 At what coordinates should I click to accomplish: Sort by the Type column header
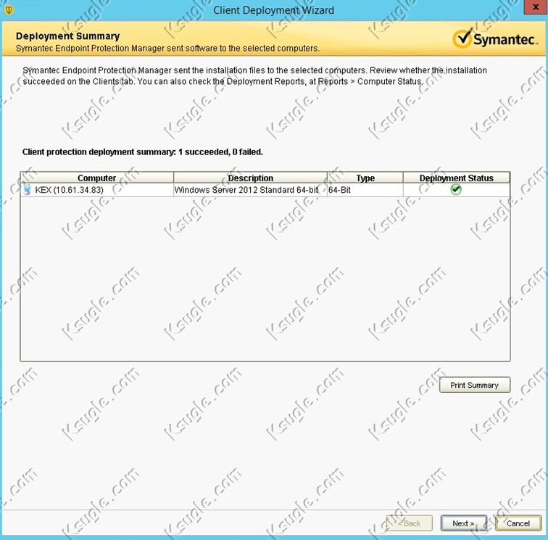[365, 178]
